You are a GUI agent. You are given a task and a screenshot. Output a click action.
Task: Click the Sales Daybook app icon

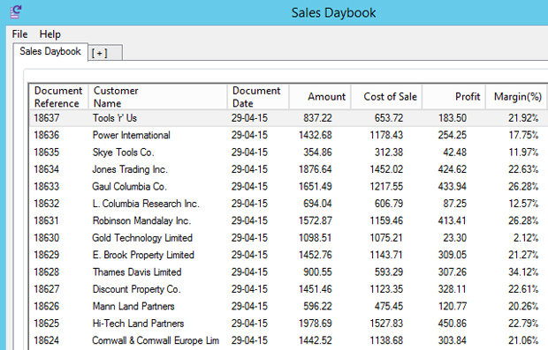point(15,11)
